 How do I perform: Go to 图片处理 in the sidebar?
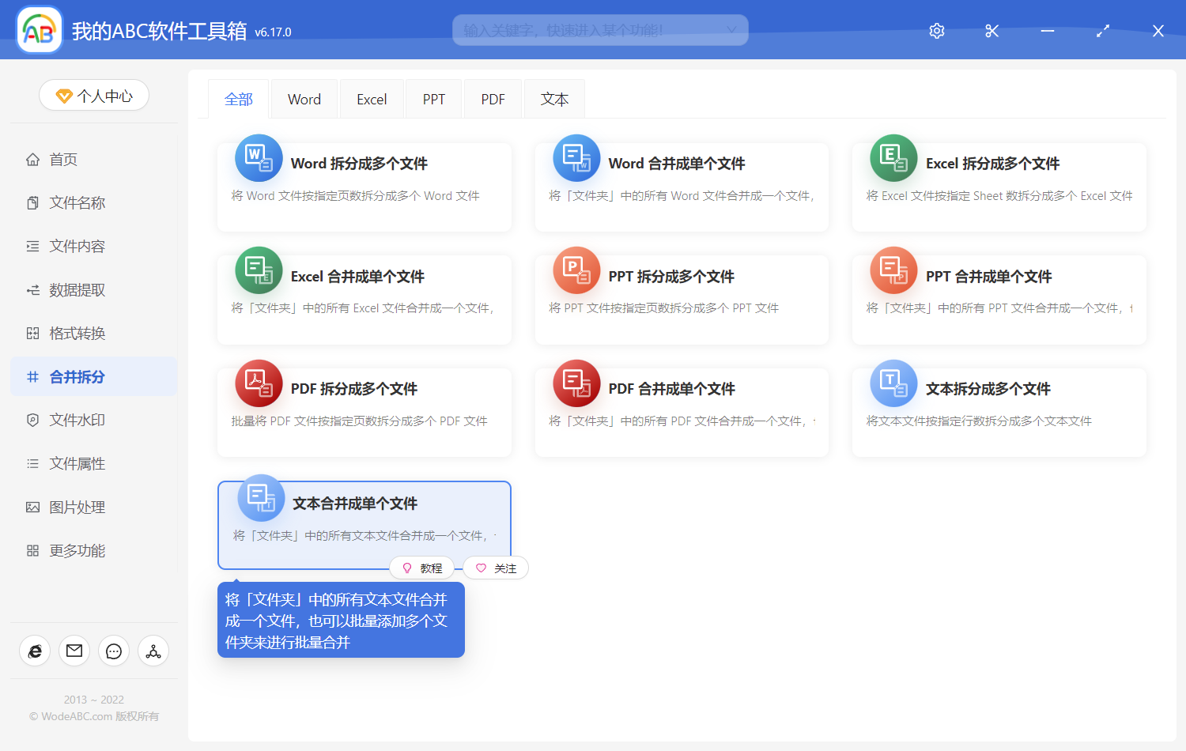[x=77, y=507]
